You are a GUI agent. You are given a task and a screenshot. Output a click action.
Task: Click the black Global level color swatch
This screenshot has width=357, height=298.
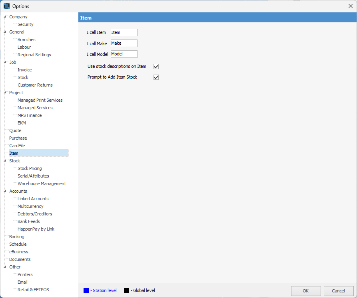point(126,290)
